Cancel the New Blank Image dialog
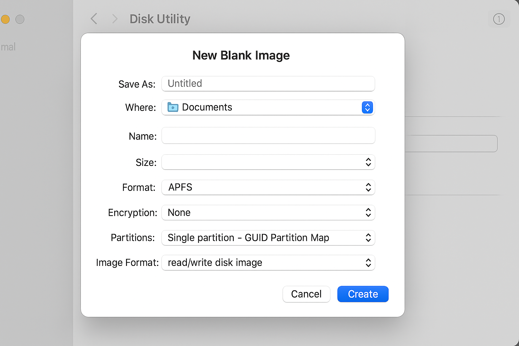This screenshot has height=346, width=519. point(306,294)
